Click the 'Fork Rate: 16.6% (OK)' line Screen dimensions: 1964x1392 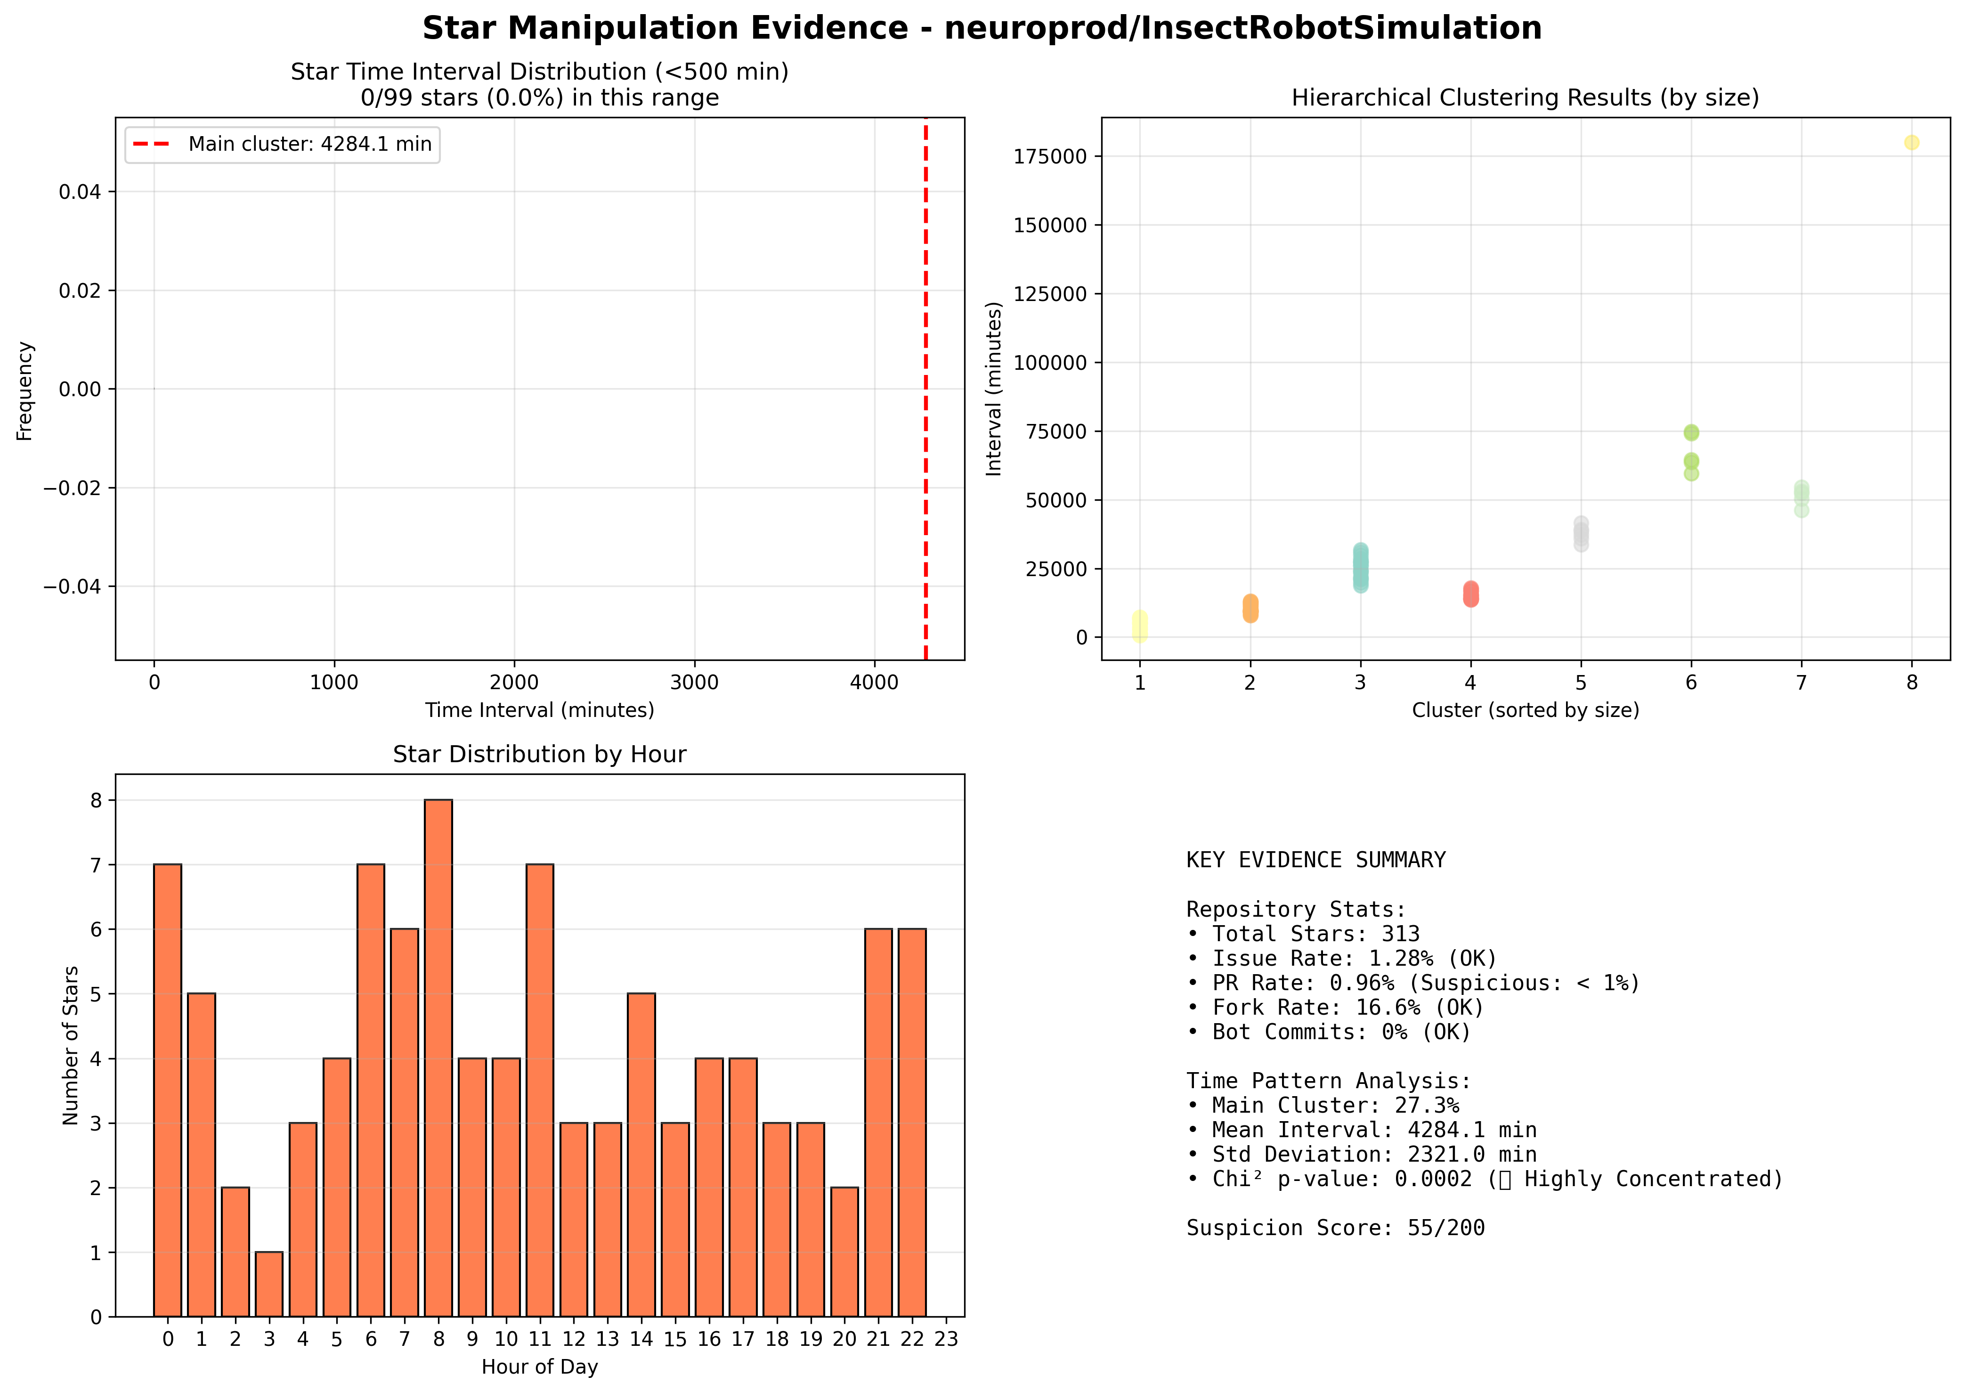1335,1007
